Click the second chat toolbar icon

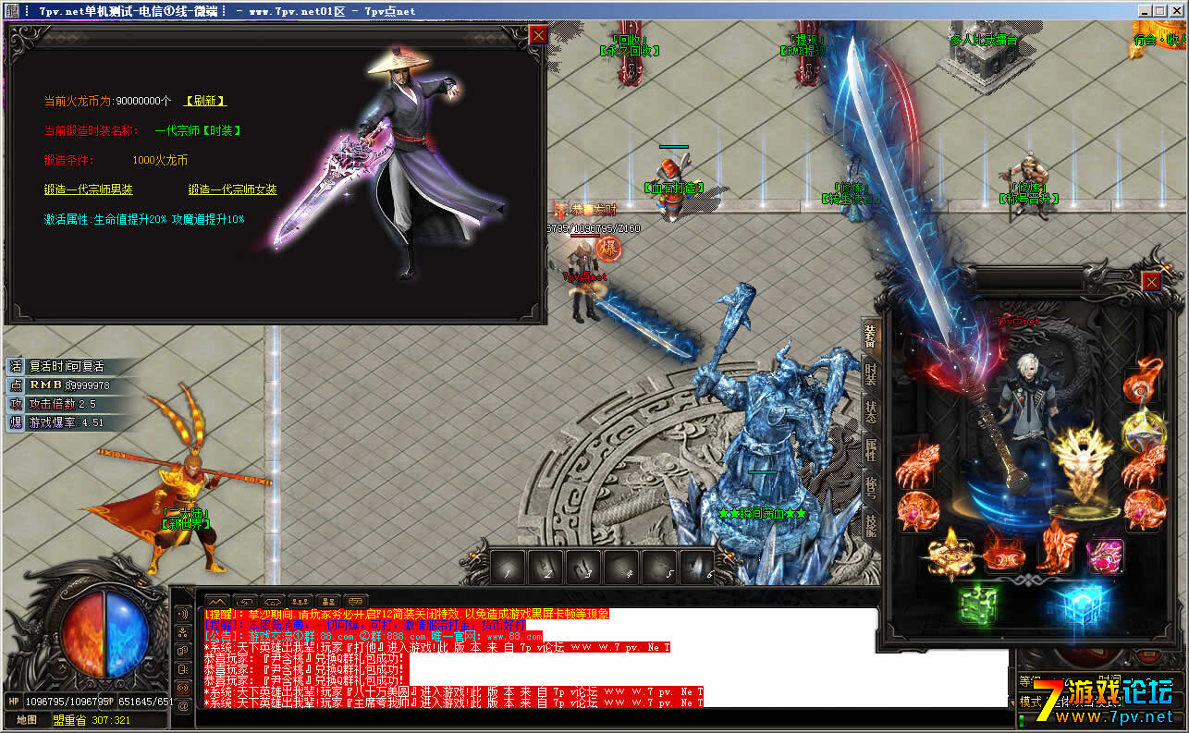(243, 601)
